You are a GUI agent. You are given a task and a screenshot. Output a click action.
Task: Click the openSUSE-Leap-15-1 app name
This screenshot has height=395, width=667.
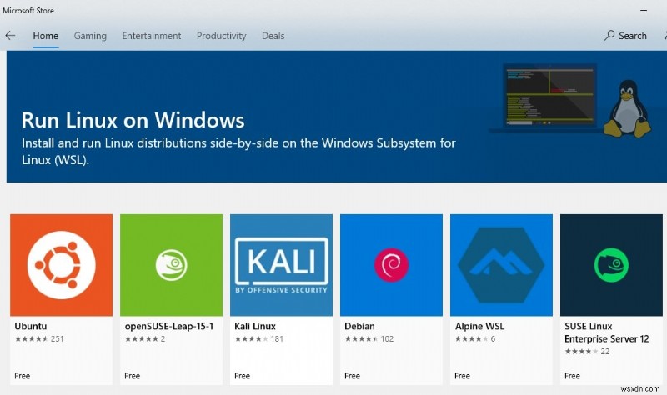click(x=169, y=326)
